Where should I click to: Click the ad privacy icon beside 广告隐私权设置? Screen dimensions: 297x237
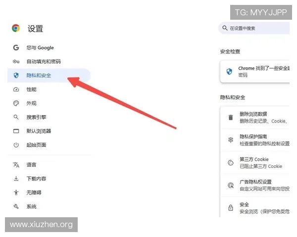231,185
